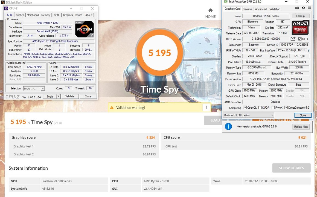Screen dimensions: 317x197
Task: Toggle the CUDA checkbox
Action: tap(260, 108)
